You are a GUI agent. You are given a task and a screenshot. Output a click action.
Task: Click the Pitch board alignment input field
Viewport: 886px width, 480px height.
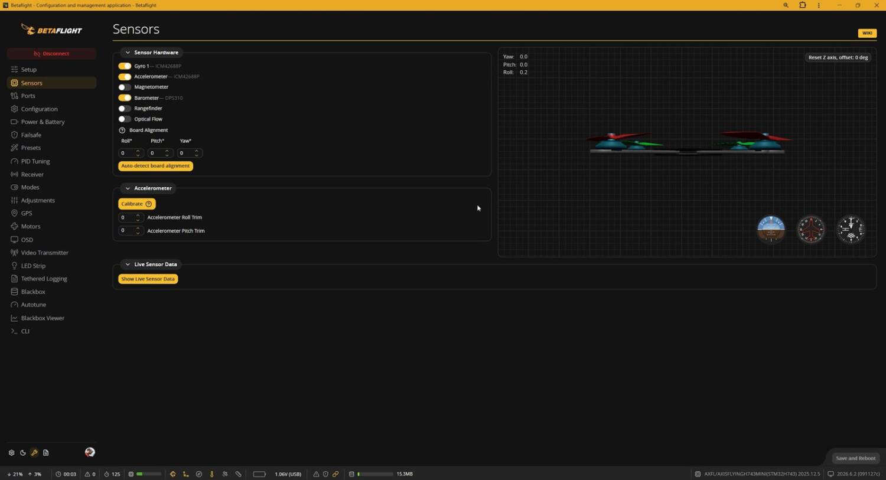[x=160, y=153]
